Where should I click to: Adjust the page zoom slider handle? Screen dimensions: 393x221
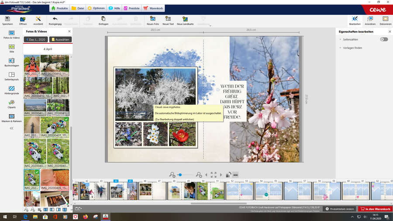(180, 175)
